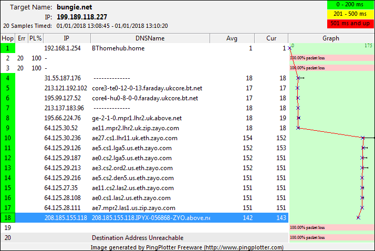Click the blue X marker for hop 9

pyautogui.click(x=298, y=128)
